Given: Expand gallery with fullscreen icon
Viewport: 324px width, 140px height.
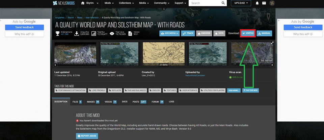Looking at the screenshot, I should (x=272, y=43).
